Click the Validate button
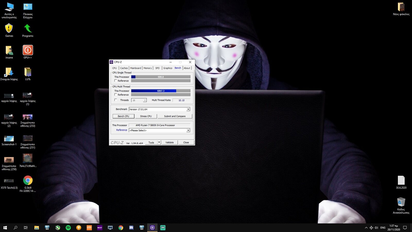Viewport: 412px width, 232px height. tap(169, 142)
